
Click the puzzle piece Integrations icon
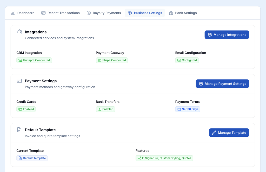click(x=19, y=32)
